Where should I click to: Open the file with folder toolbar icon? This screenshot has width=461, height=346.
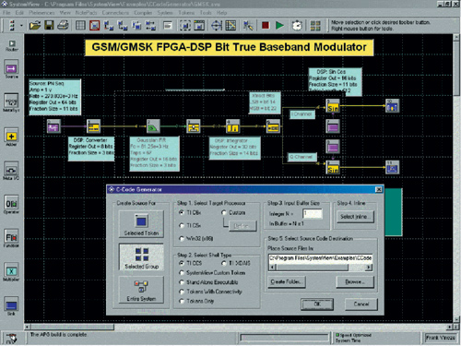[35, 25]
